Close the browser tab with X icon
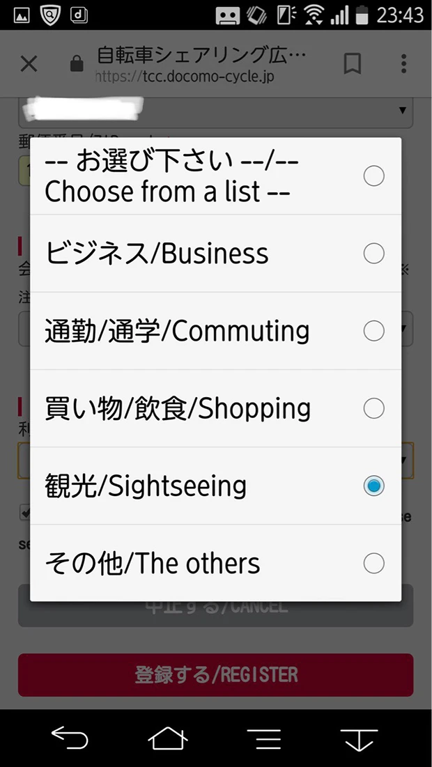 coord(29,64)
